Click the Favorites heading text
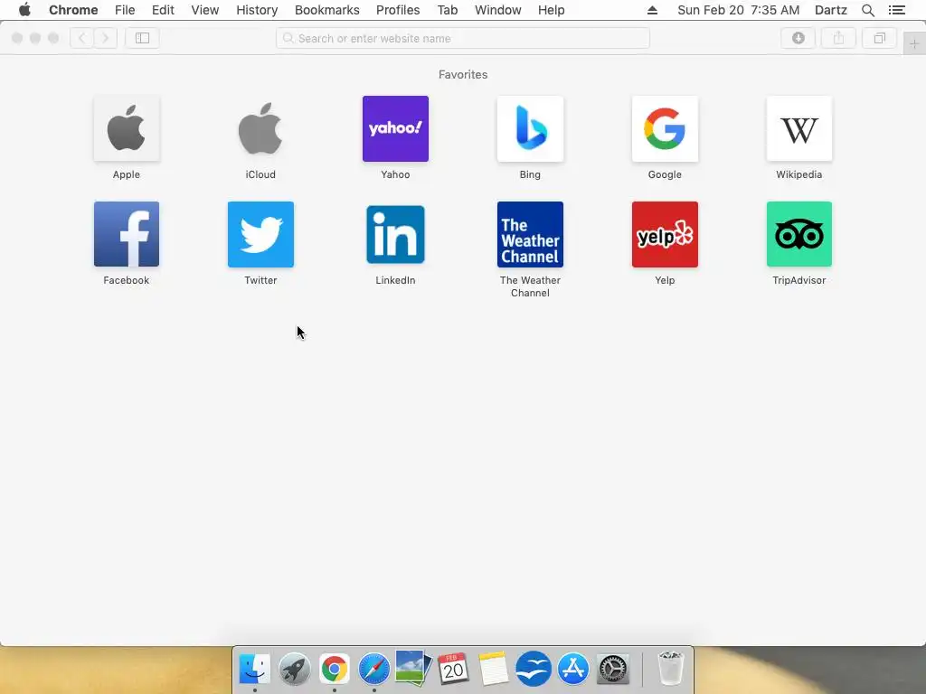This screenshot has height=694, width=926. 463,74
